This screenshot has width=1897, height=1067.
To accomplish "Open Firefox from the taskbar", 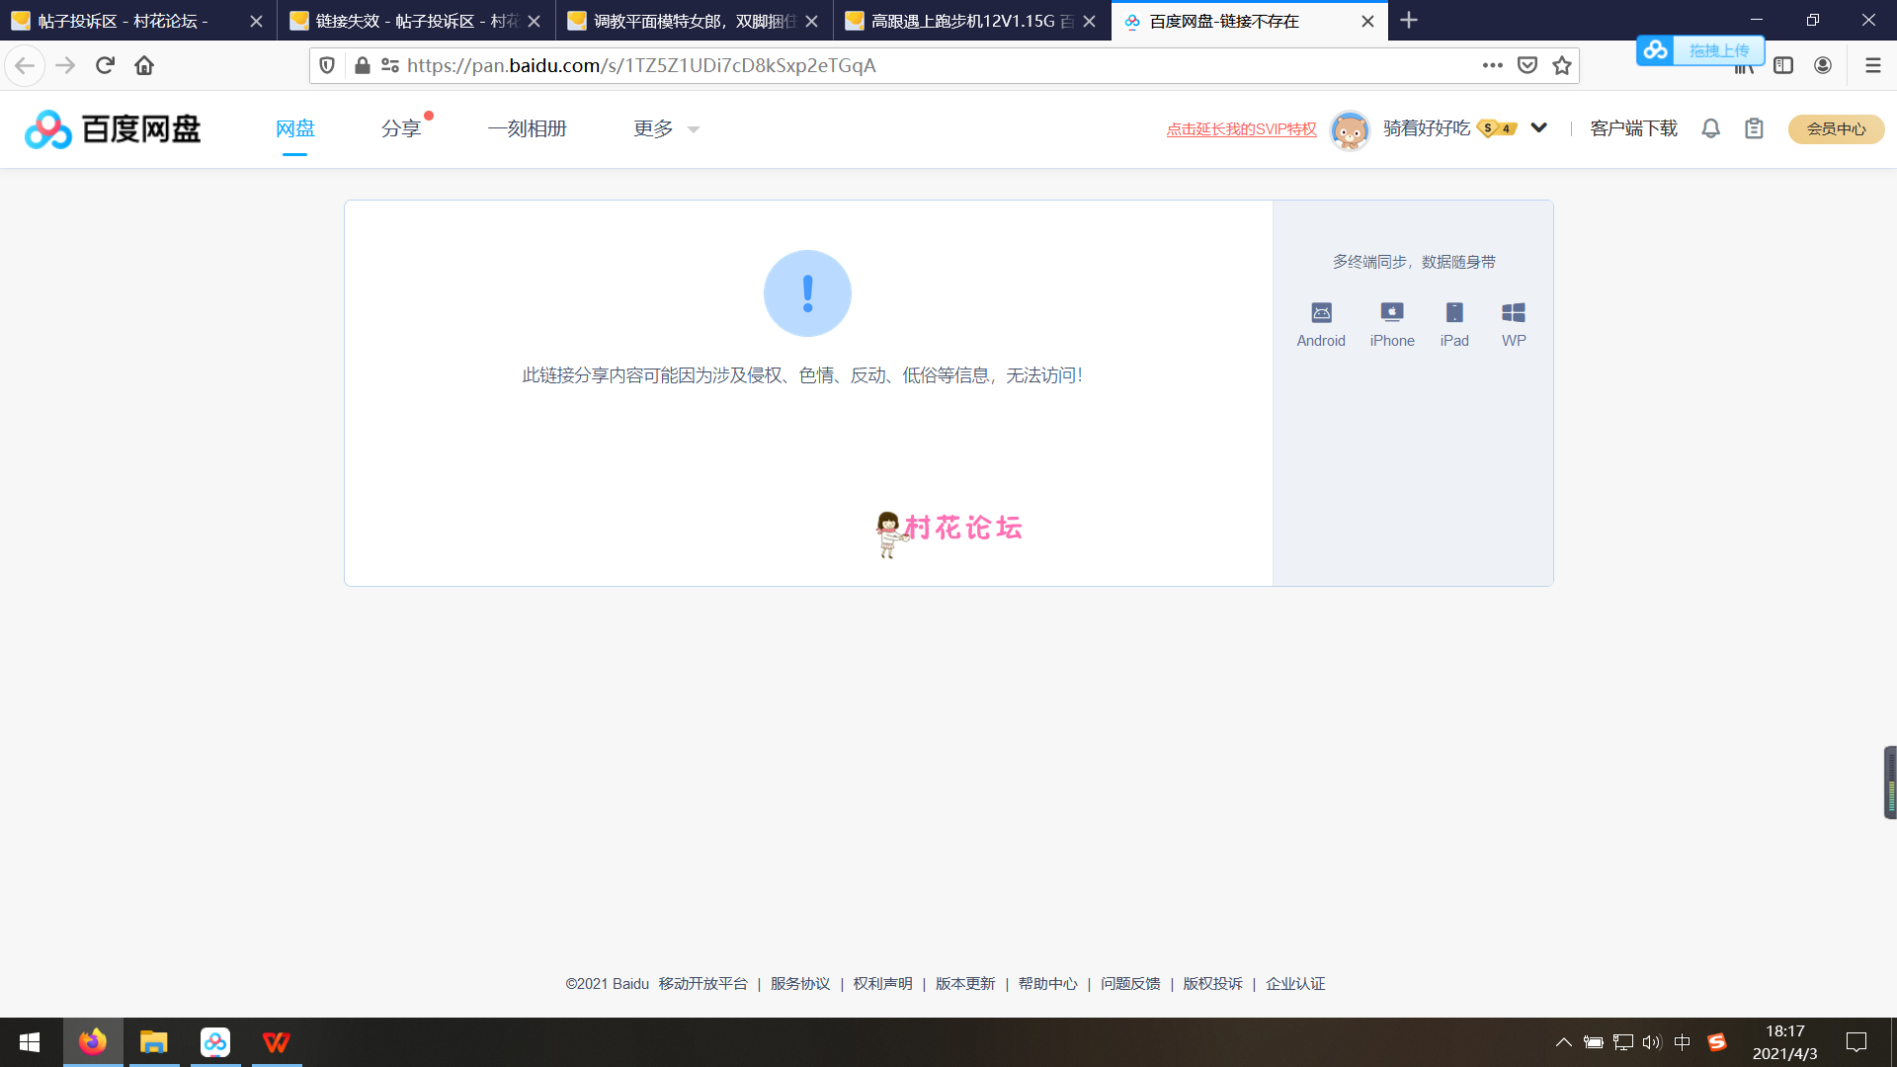I will tap(93, 1042).
